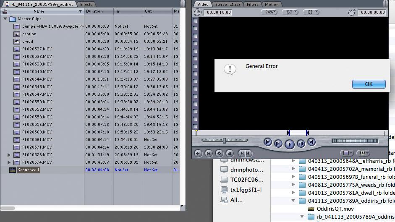The height and width of the screenshot is (222, 395).
Task: Open the 24% zoom level dropdown
Action: pos(269,13)
